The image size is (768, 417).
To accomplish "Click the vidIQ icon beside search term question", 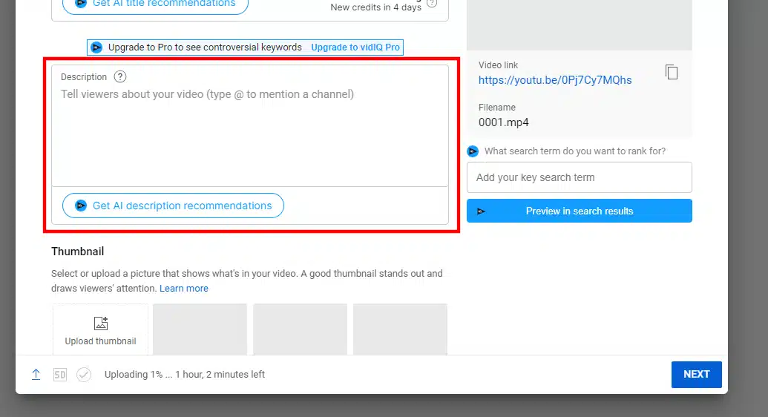I will click(473, 151).
